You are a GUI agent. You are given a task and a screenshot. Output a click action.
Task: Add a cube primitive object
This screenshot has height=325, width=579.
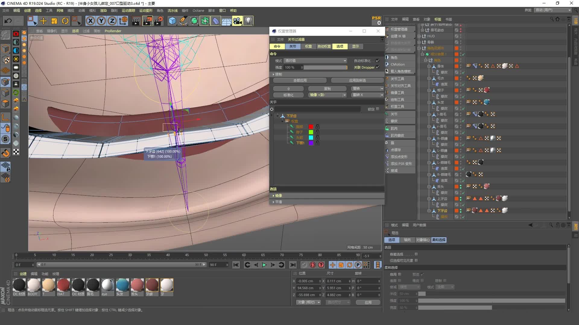coord(172,21)
